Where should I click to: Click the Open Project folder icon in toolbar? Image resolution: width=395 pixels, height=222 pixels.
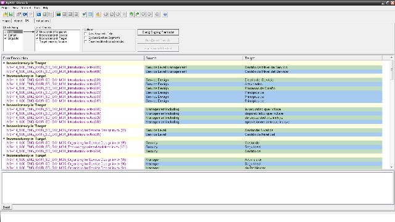point(5,14)
